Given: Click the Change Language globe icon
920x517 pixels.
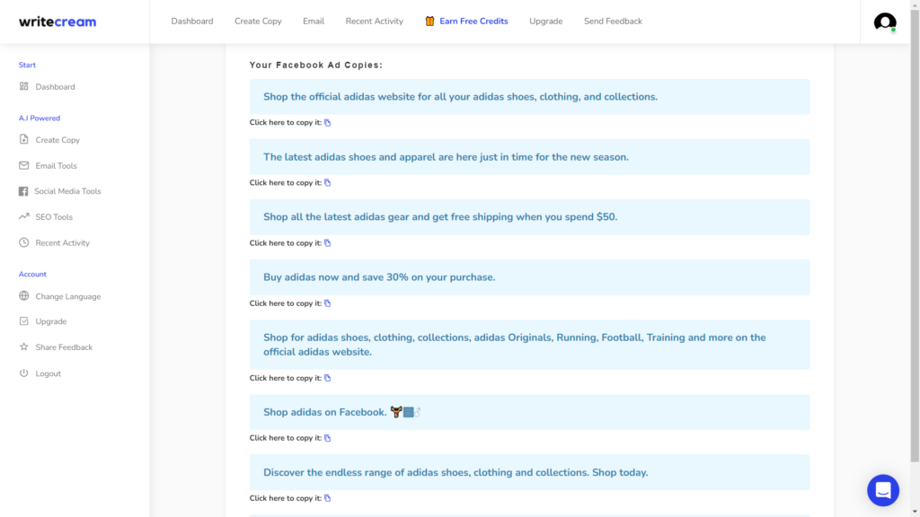Looking at the screenshot, I should pyautogui.click(x=23, y=296).
